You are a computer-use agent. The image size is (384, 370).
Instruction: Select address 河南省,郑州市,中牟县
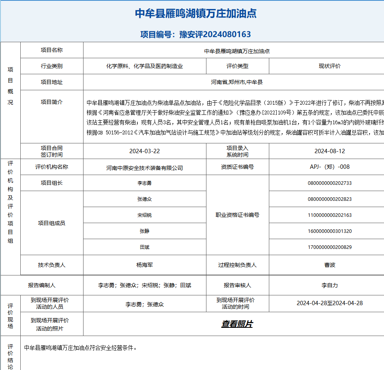(237, 82)
